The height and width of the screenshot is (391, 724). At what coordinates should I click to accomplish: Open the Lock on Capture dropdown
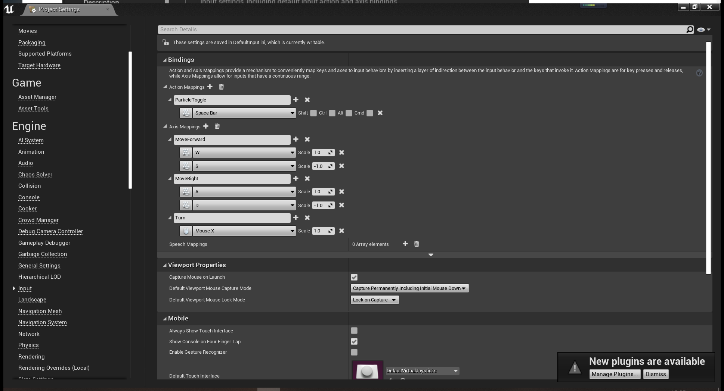coord(375,300)
